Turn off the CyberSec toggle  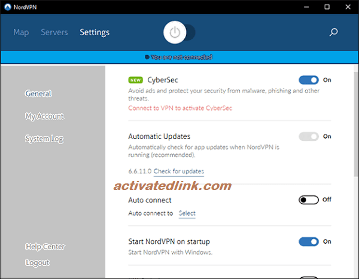pyautogui.click(x=309, y=80)
